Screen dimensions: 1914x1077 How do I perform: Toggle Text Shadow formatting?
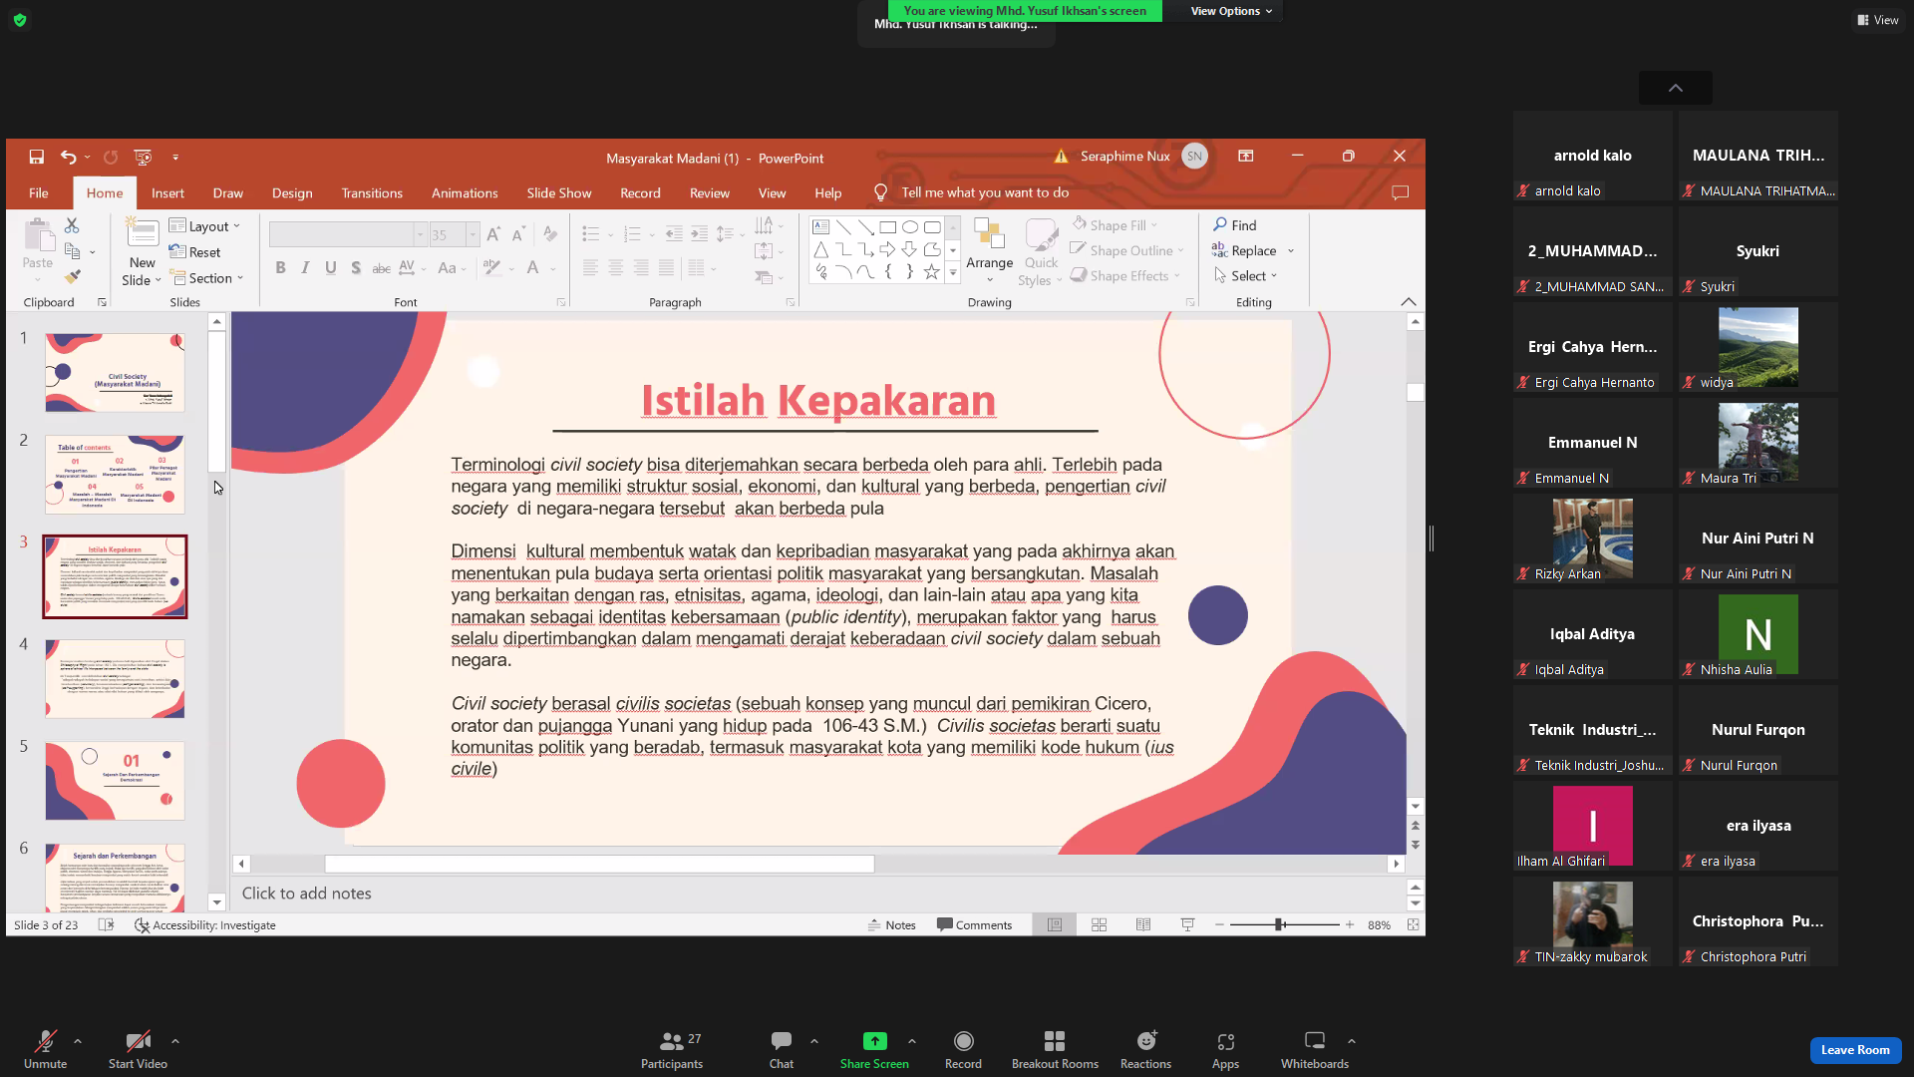pos(356,267)
